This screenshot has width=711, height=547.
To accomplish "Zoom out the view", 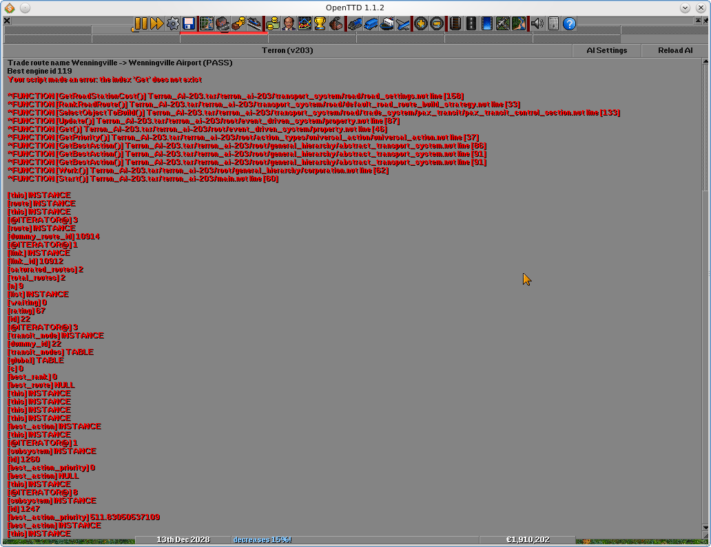I will 436,23.
